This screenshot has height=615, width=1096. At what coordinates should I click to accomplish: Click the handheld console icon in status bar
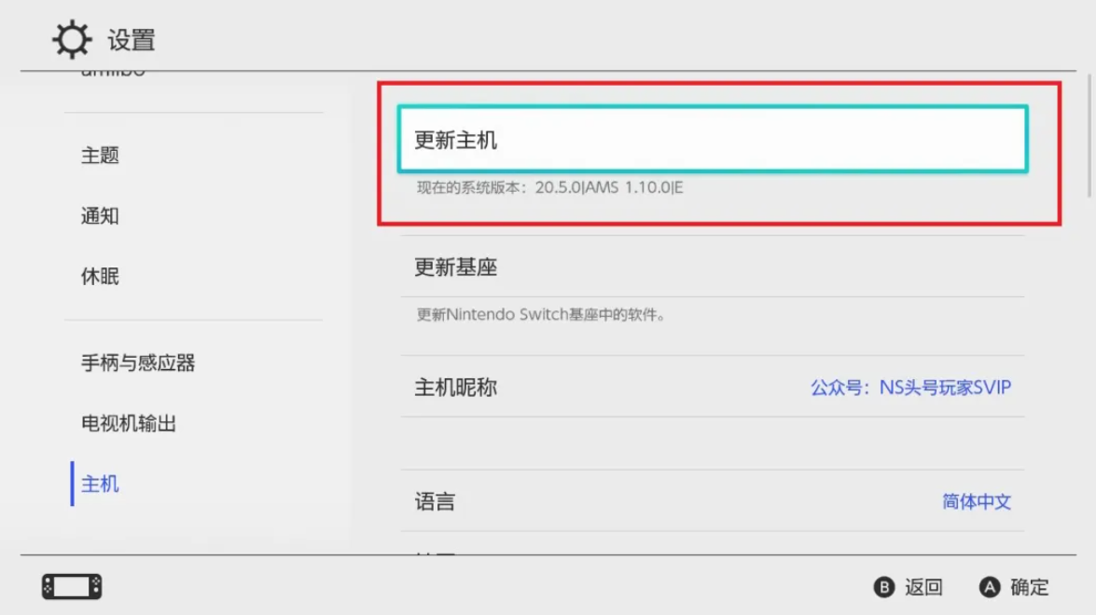(x=71, y=586)
